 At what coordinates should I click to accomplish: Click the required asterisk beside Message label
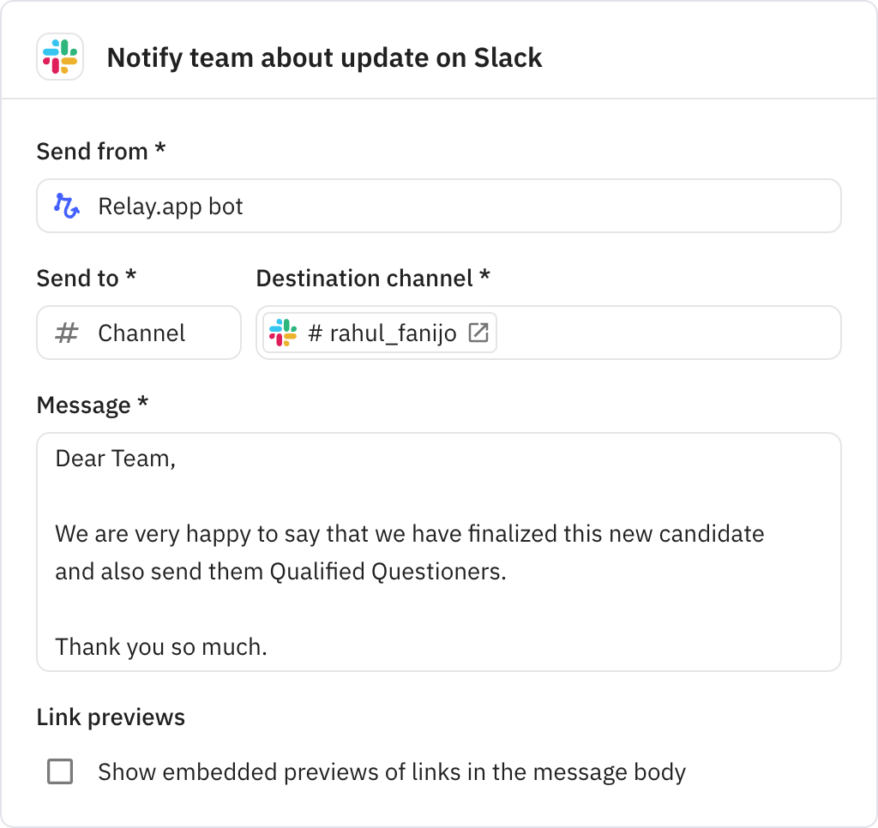click(142, 404)
